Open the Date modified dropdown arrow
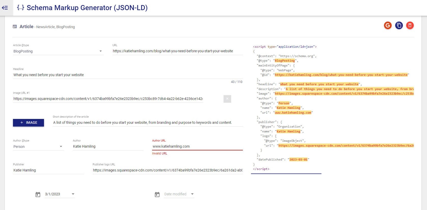This screenshot has height=210, width=427. pos(192,194)
